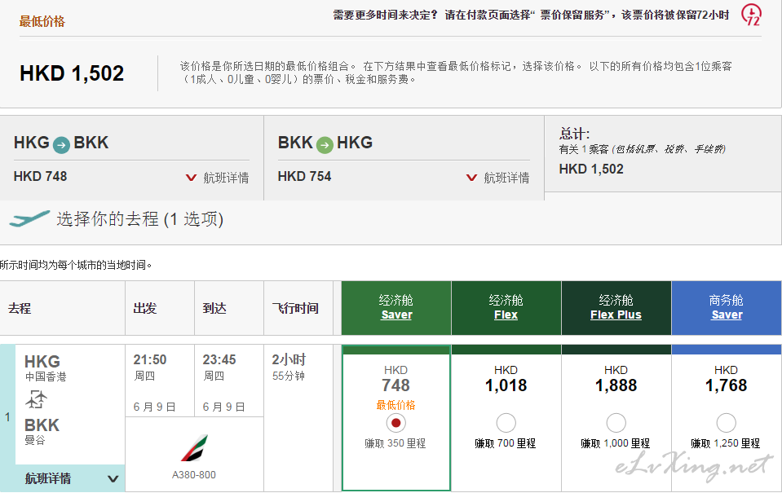Select the HKD 1,018 Economy Flex fare

pyautogui.click(x=506, y=423)
